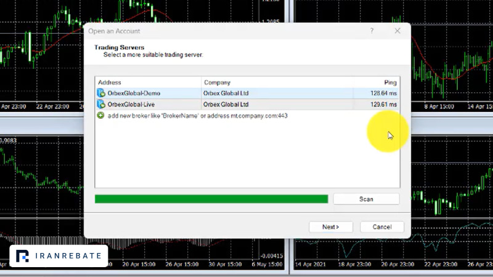Select the OrbexGlobal-Live server icon
Image resolution: width=493 pixels, height=277 pixels.
pyautogui.click(x=101, y=104)
